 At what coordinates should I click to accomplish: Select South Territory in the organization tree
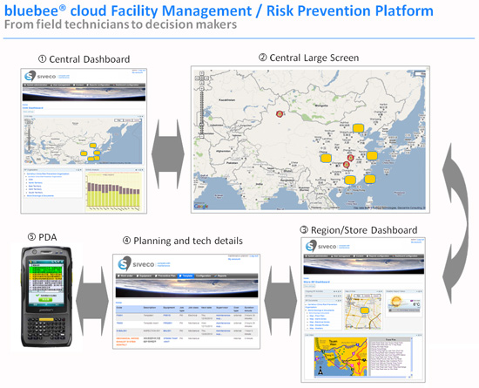coord(36,193)
